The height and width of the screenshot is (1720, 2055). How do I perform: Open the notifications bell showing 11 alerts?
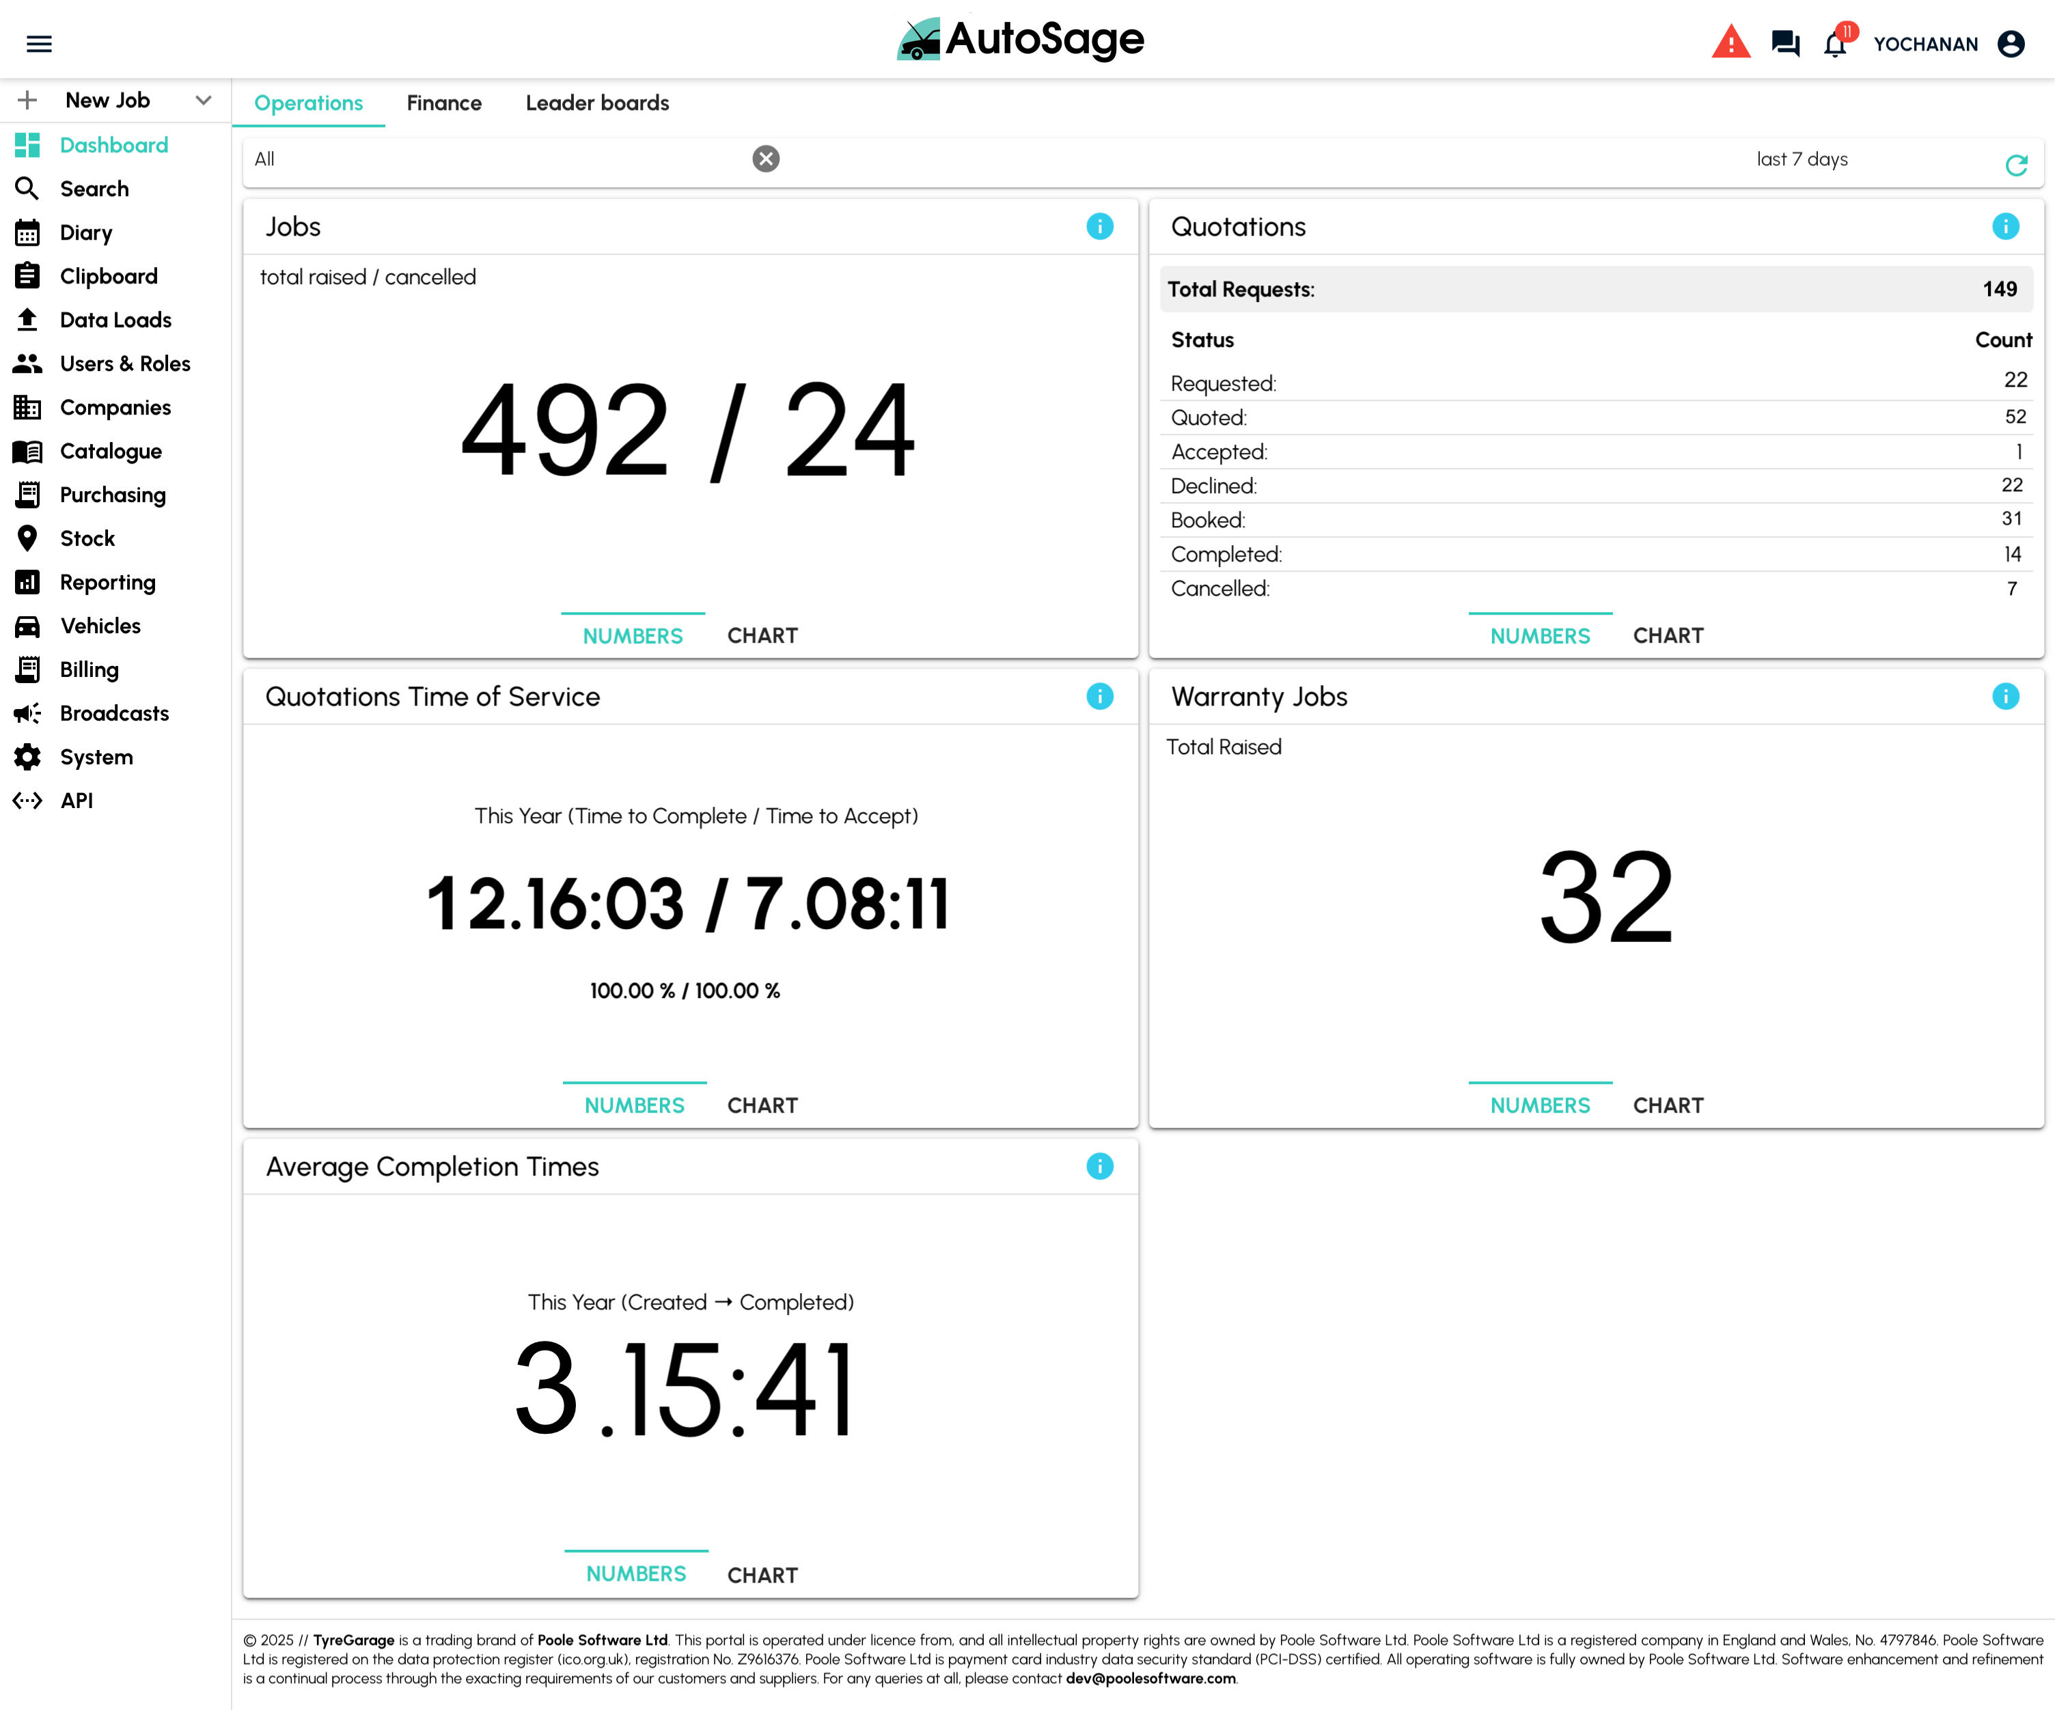point(1836,43)
